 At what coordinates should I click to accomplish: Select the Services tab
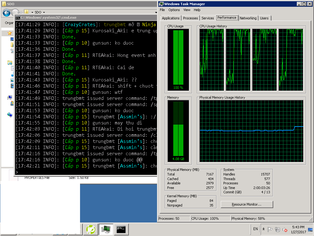click(x=208, y=18)
